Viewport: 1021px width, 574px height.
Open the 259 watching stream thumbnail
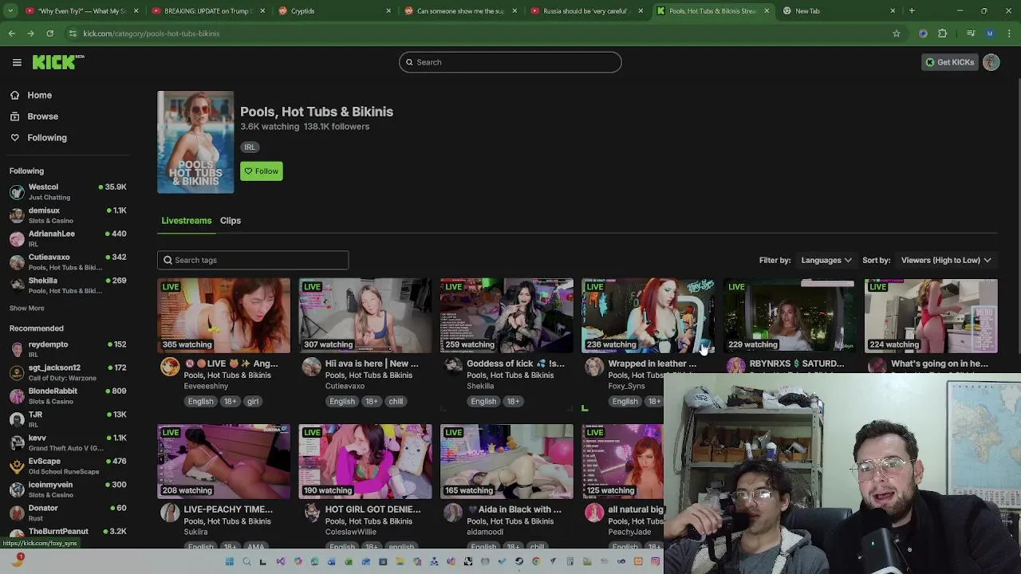(507, 316)
